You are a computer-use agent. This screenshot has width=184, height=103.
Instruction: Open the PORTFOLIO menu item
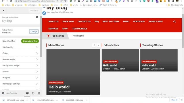coord(139,22)
